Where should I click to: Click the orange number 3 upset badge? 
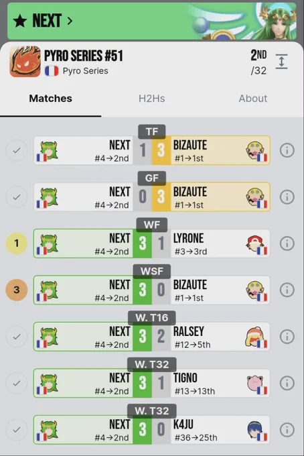pos(17,290)
